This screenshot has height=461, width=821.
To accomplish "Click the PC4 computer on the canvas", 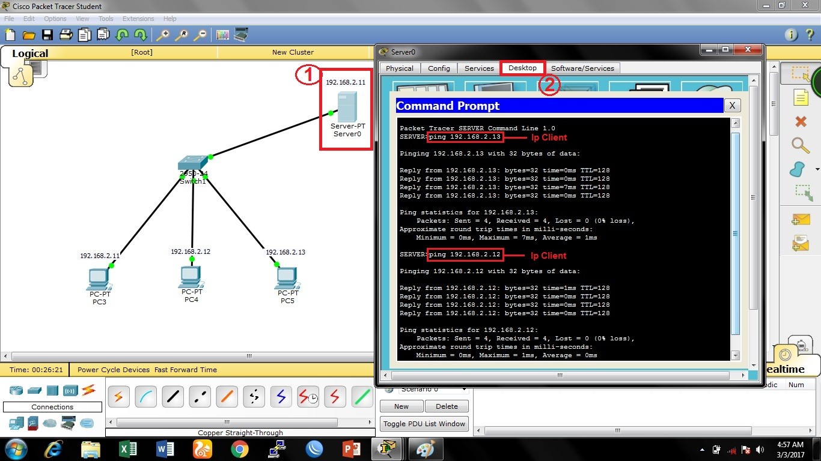I will (191, 277).
